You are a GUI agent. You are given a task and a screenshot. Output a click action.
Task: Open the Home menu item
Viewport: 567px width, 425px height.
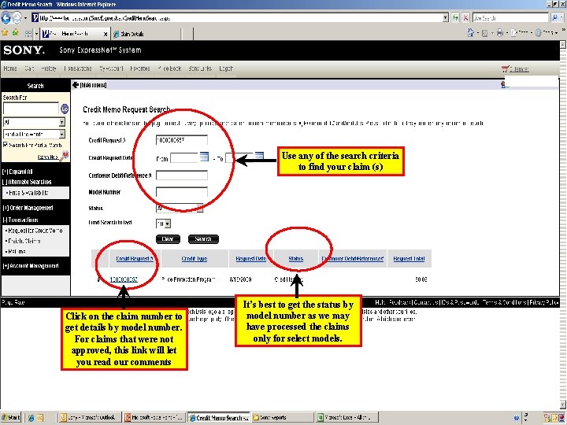(10, 68)
